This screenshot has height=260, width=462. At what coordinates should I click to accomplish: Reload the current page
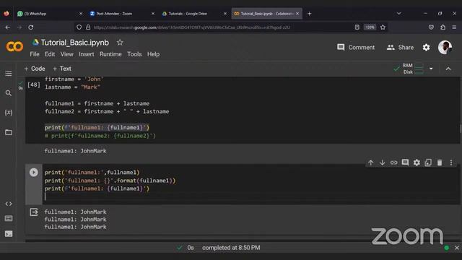click(x=30, y=27)
